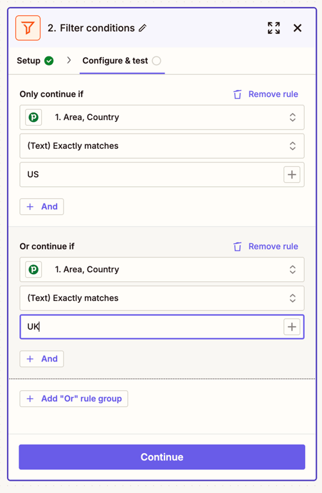
Task: Insert data with plus icon beside UK
Action: click(292, 327)
